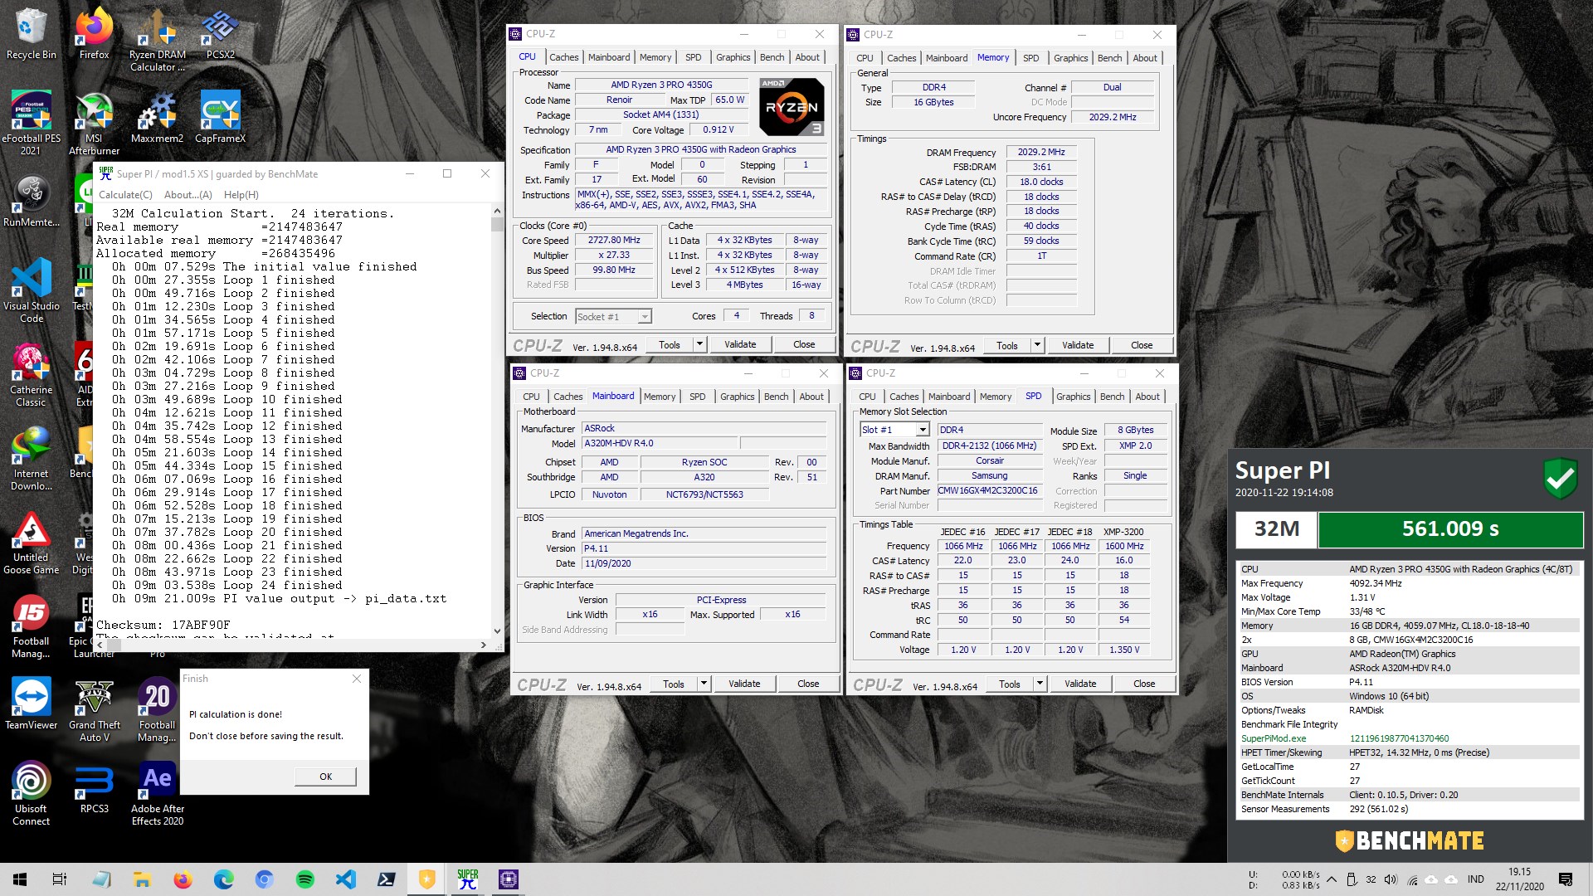Viewport: 1593px width, 896px height.
Task: Open Catherine Classic desktop shortcut
Action: click(x=32, y=375)
